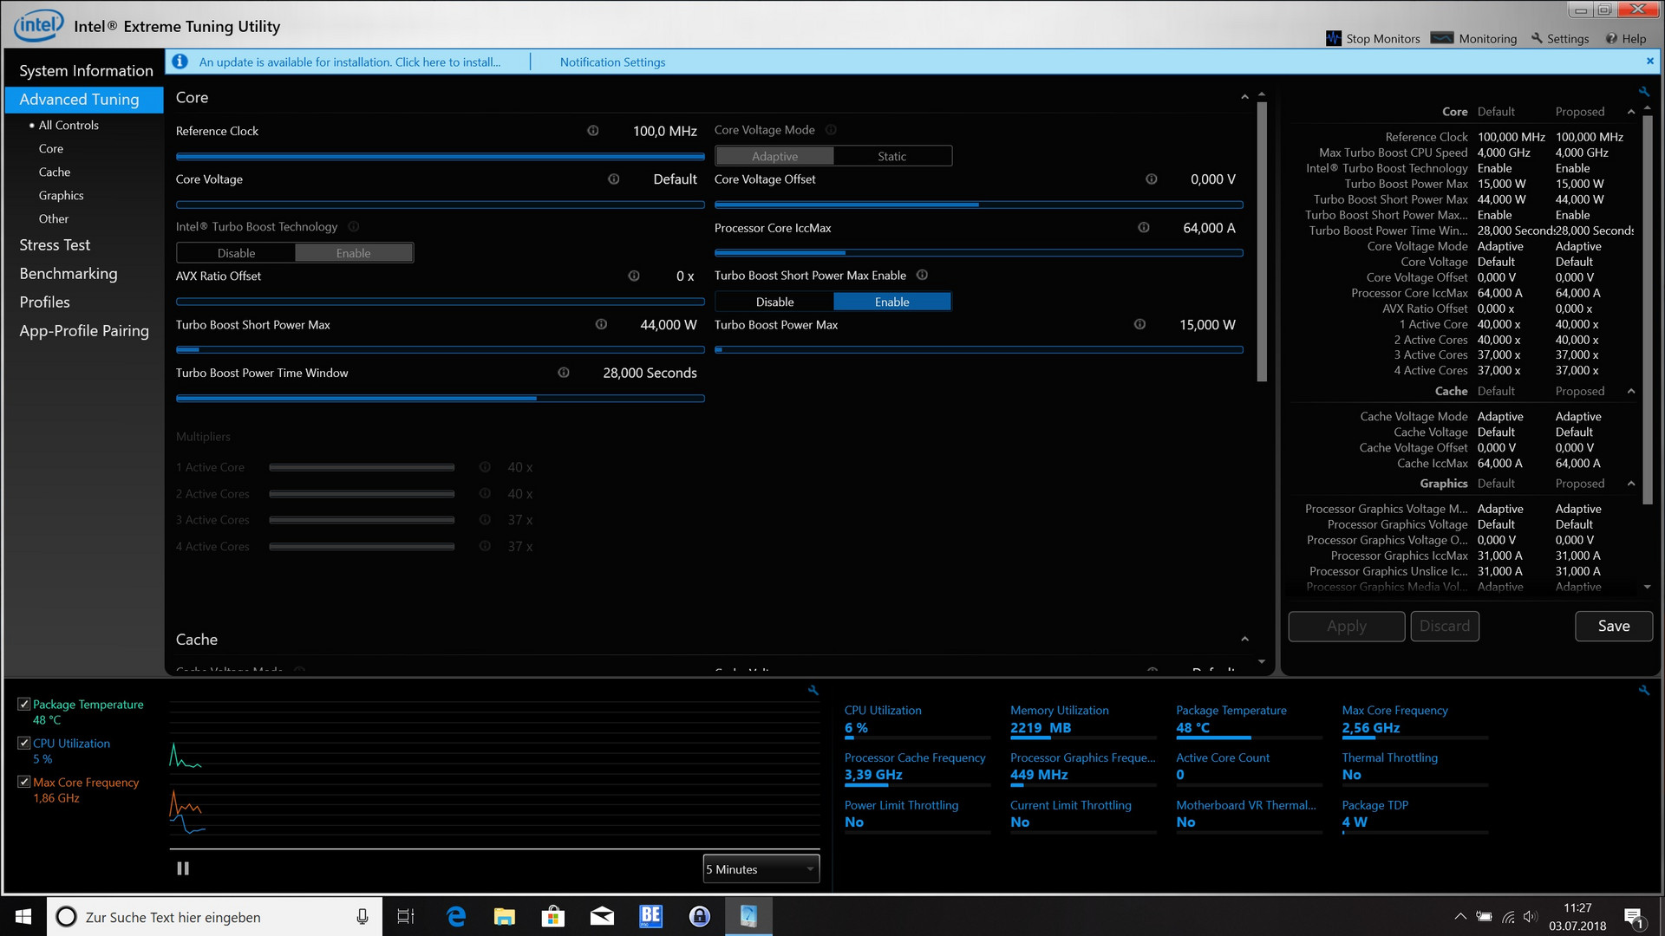Set Turbo Boost Short Power Max to Disable
This screenshot has width=1665, height=936.
coord(774,302)
